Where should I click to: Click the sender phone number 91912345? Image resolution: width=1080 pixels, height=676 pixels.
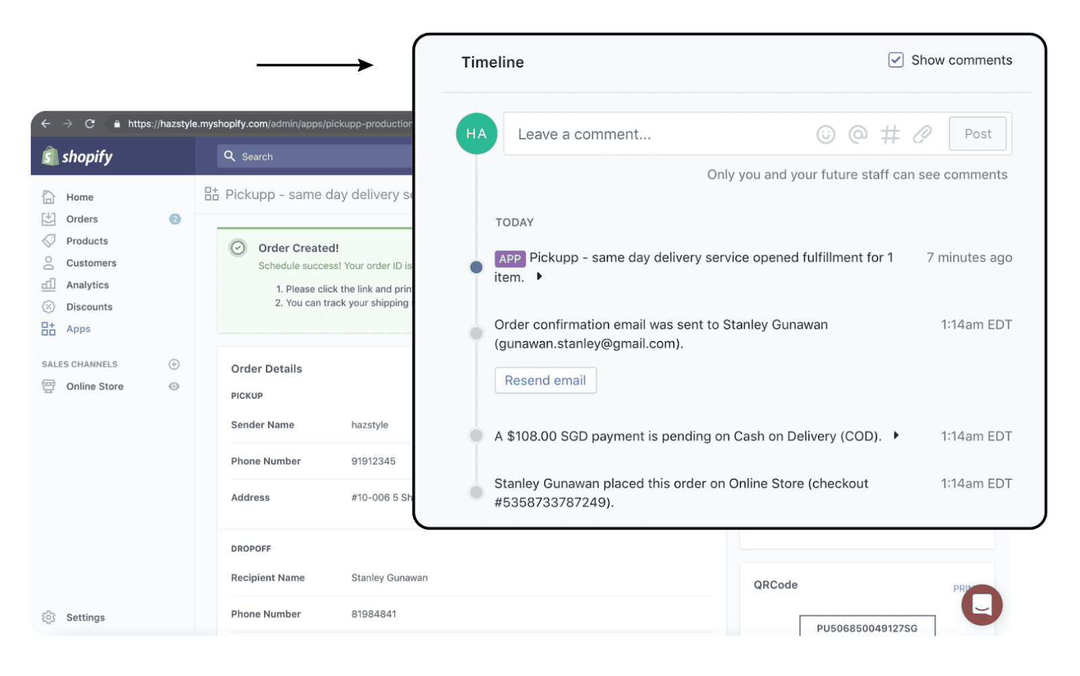(x=373, y=461)
